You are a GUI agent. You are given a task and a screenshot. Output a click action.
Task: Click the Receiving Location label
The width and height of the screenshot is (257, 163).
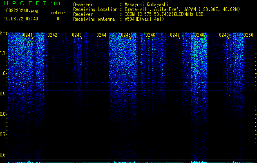95,9
